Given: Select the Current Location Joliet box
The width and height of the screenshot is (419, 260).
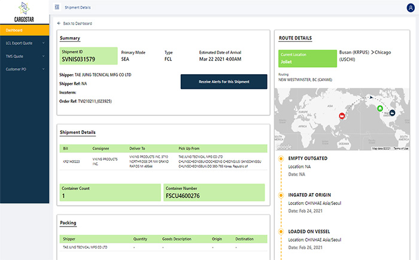Looking at the screenshot, I should point(308,59).
